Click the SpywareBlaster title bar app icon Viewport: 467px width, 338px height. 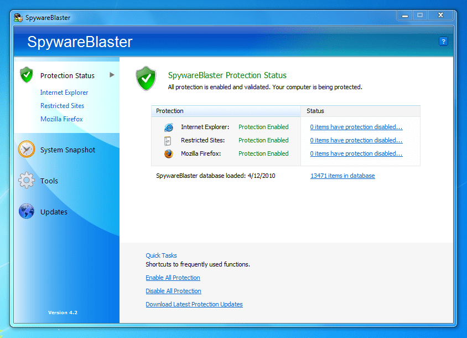(x=18, y=18)
